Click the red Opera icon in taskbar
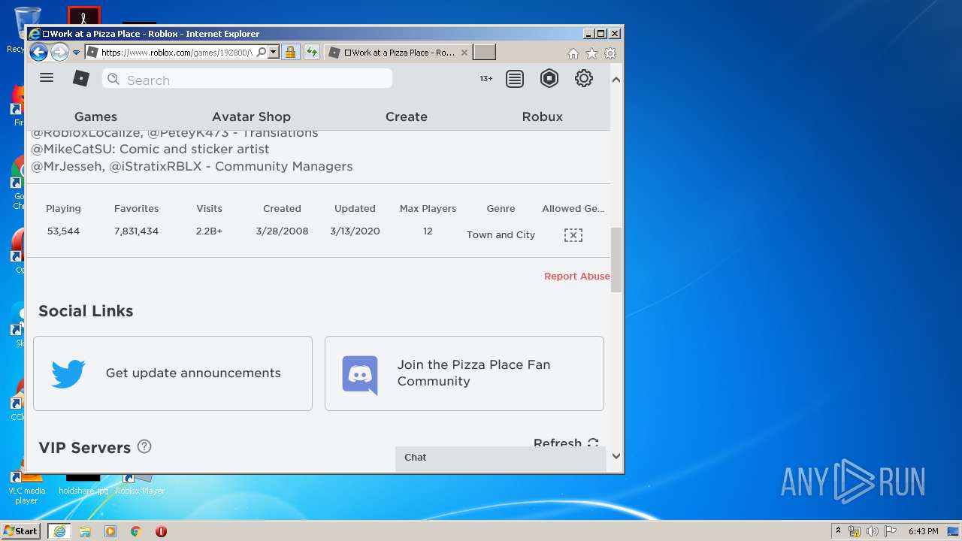 point(161,531)
